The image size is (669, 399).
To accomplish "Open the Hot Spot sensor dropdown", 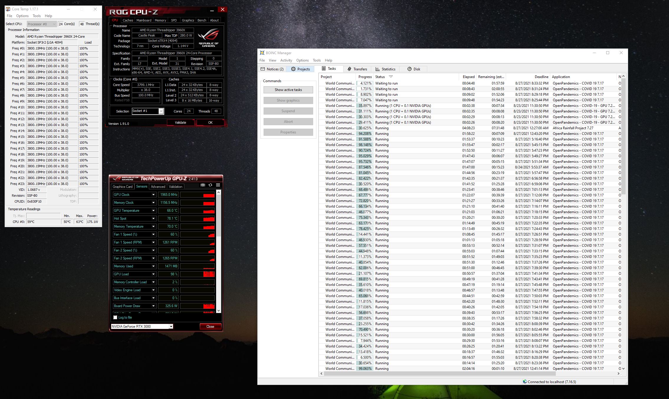I will (x=153, y=218).
